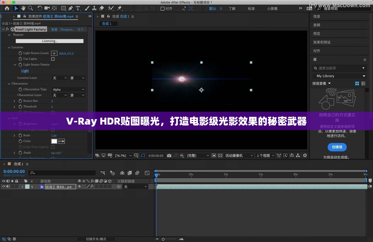Click the composition mini-flowchart icon in timeline
Image resolution: width=373 pixels, height=242 pixels.
103,173
